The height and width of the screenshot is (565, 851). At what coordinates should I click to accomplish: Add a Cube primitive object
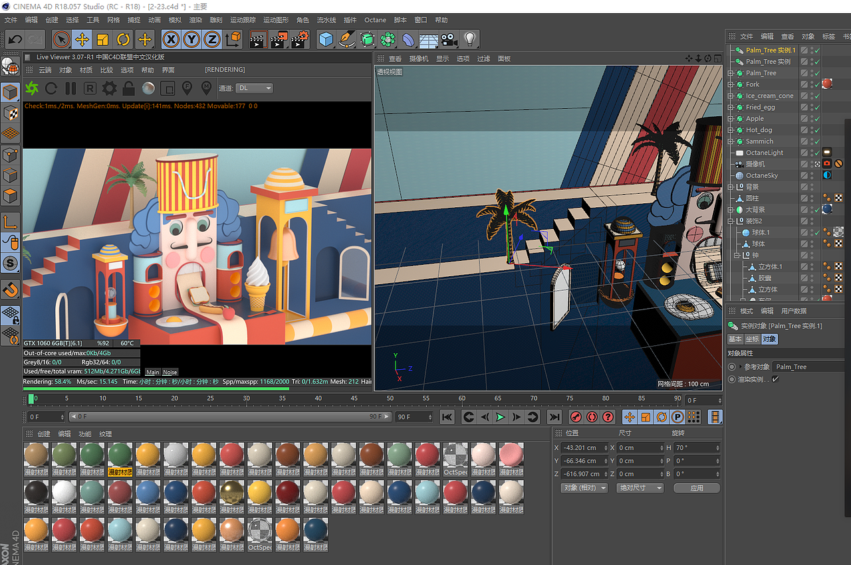[325, 39]
